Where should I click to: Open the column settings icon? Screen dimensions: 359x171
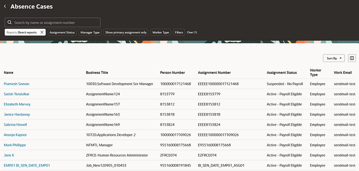352,58
